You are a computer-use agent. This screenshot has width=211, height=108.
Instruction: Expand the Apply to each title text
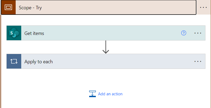tap(38, 61)
